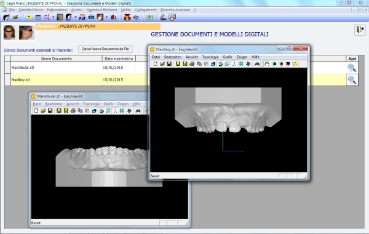Image resolution: width=369 pixels, height=234 pixels.
Task: Click the table window icon in main toolbar
Action: 38,17
